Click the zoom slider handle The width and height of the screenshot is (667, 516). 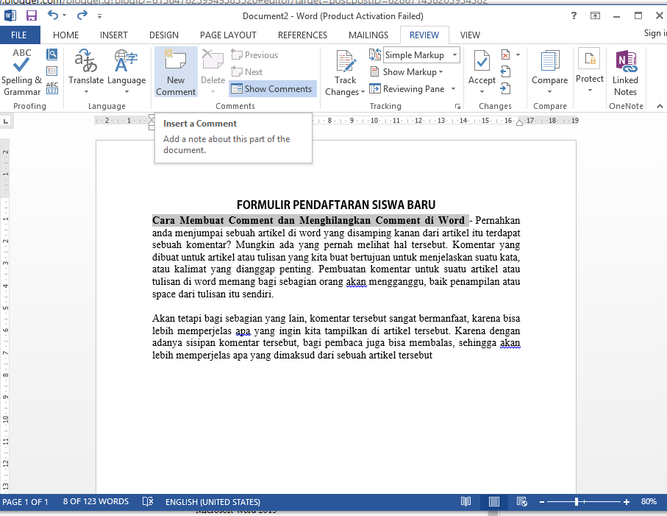tap(577, 501)
